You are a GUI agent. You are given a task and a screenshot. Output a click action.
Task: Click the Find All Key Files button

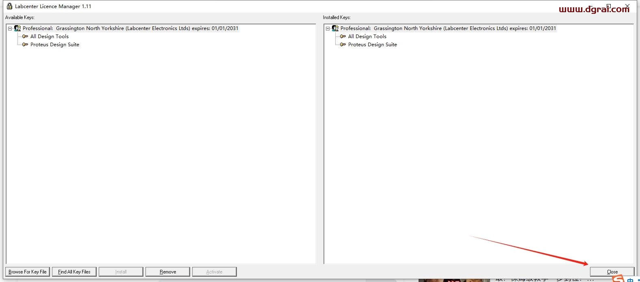tap(74, 272)
